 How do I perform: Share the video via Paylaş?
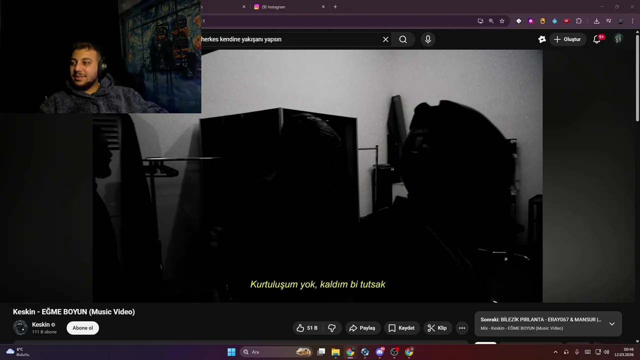point(362,328)
